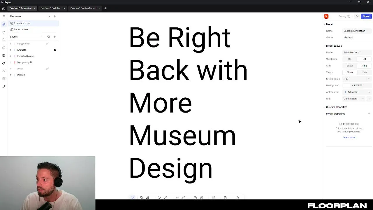
Task: Add a new layer with plus icon
Action: pos(54,37)
